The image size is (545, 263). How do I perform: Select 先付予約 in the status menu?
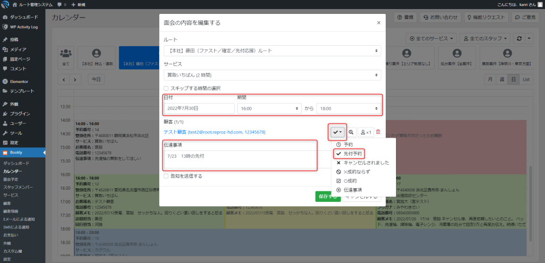point(352,154)
